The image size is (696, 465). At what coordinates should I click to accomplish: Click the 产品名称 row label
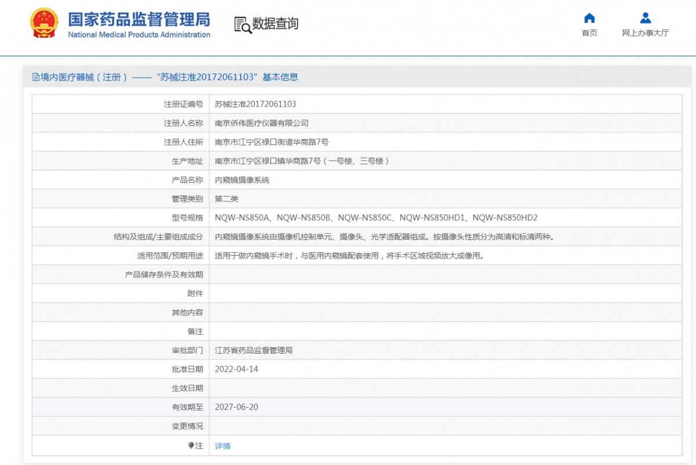[x=187, y=180]
